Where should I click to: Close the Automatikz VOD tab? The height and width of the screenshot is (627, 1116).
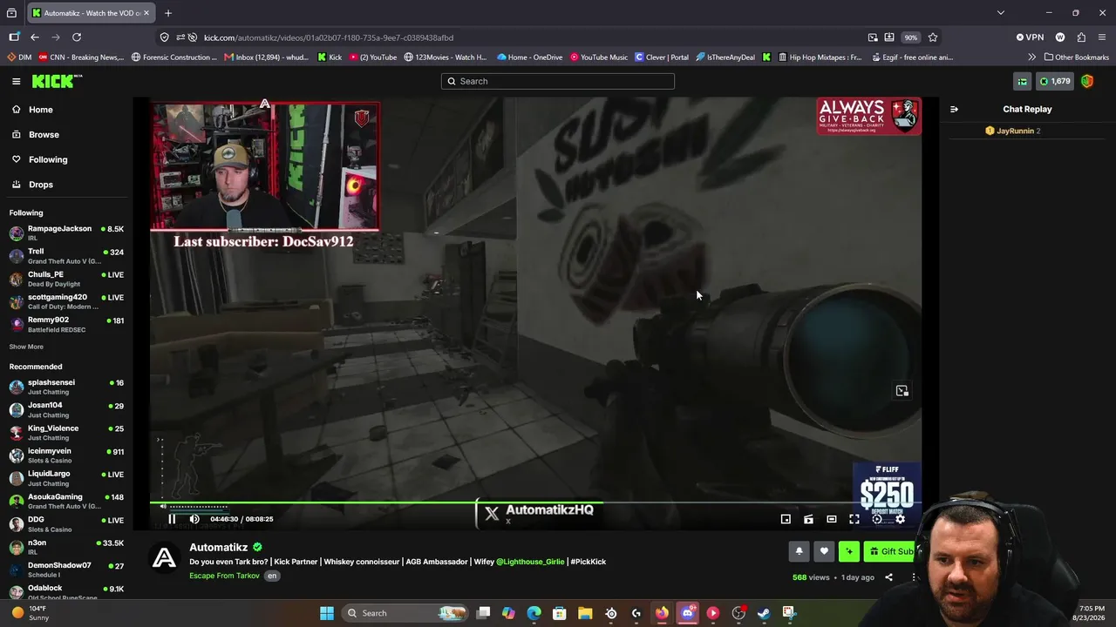click(147, 13)
